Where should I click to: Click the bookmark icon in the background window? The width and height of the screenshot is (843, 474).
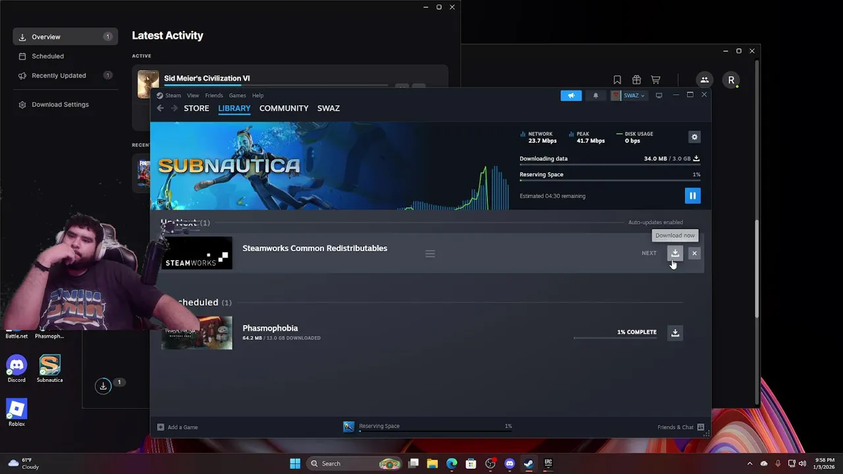coord(617,80)
